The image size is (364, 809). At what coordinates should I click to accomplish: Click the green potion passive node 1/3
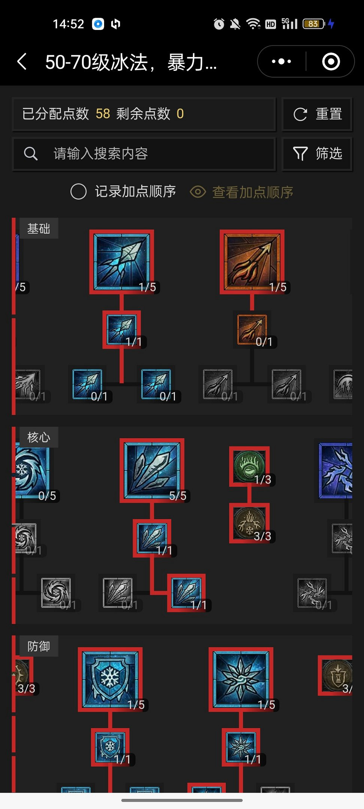click(249, 467)
